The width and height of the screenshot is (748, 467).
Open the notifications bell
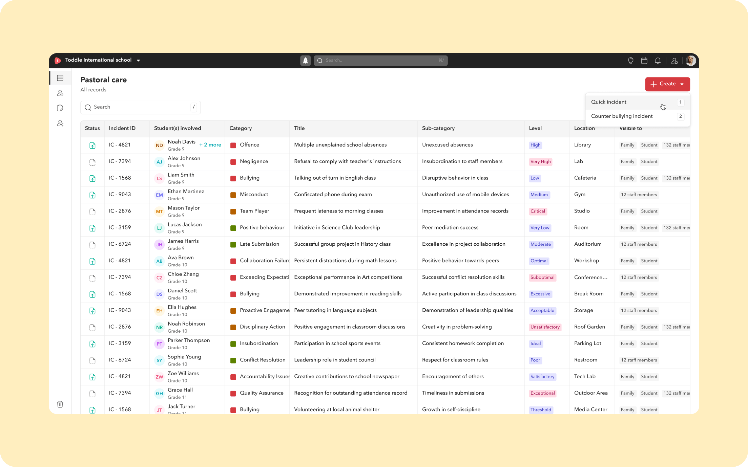(x=658, y=61)
